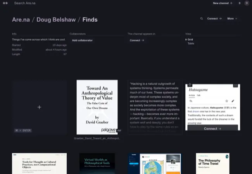Open the world map screenshot block
Screen dimensions: 252x174
[x=155, y=164]
